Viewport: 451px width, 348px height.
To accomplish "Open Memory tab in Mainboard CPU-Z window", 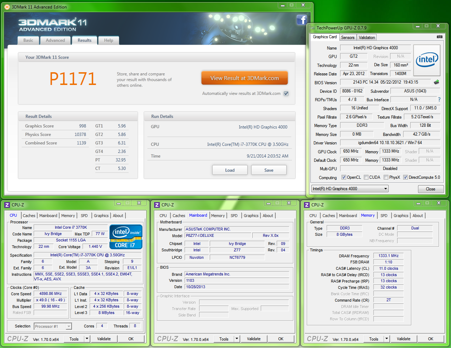I will click(x=218, y=216).
